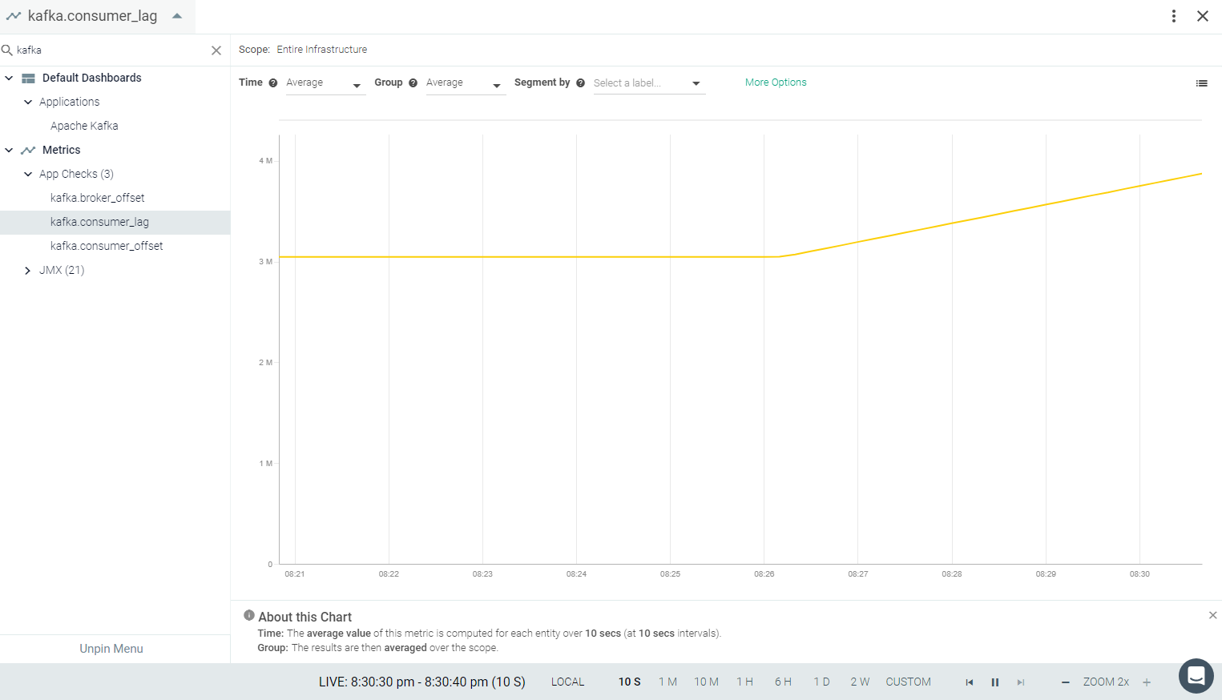The image size is (1222, 700).
Task: Switch to the 1 H time interval
Action: pyautogui.click(x=745, y=682)
